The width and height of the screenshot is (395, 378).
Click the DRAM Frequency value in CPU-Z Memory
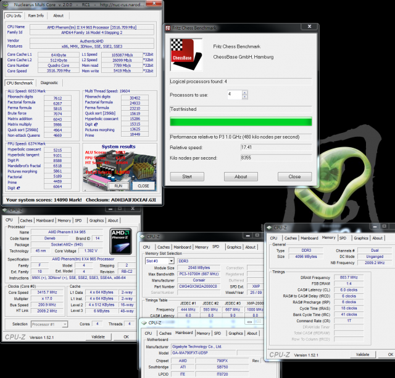[x=349, y=278]
